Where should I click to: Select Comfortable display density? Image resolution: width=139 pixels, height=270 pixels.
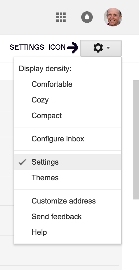pyautogui.click(x=68, y=84)
